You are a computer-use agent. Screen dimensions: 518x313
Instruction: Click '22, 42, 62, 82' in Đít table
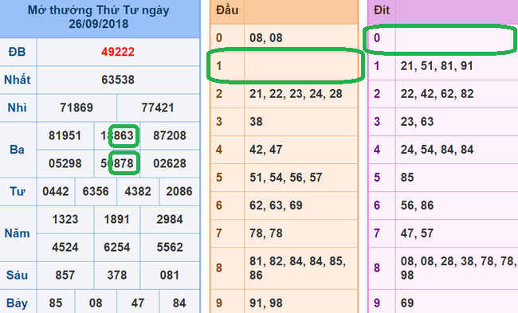[x=437, y=94]
